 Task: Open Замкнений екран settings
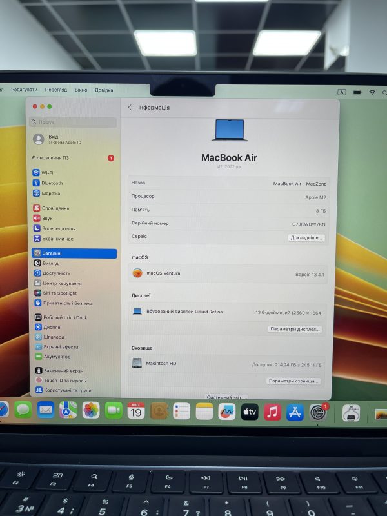tap(59, 370)
